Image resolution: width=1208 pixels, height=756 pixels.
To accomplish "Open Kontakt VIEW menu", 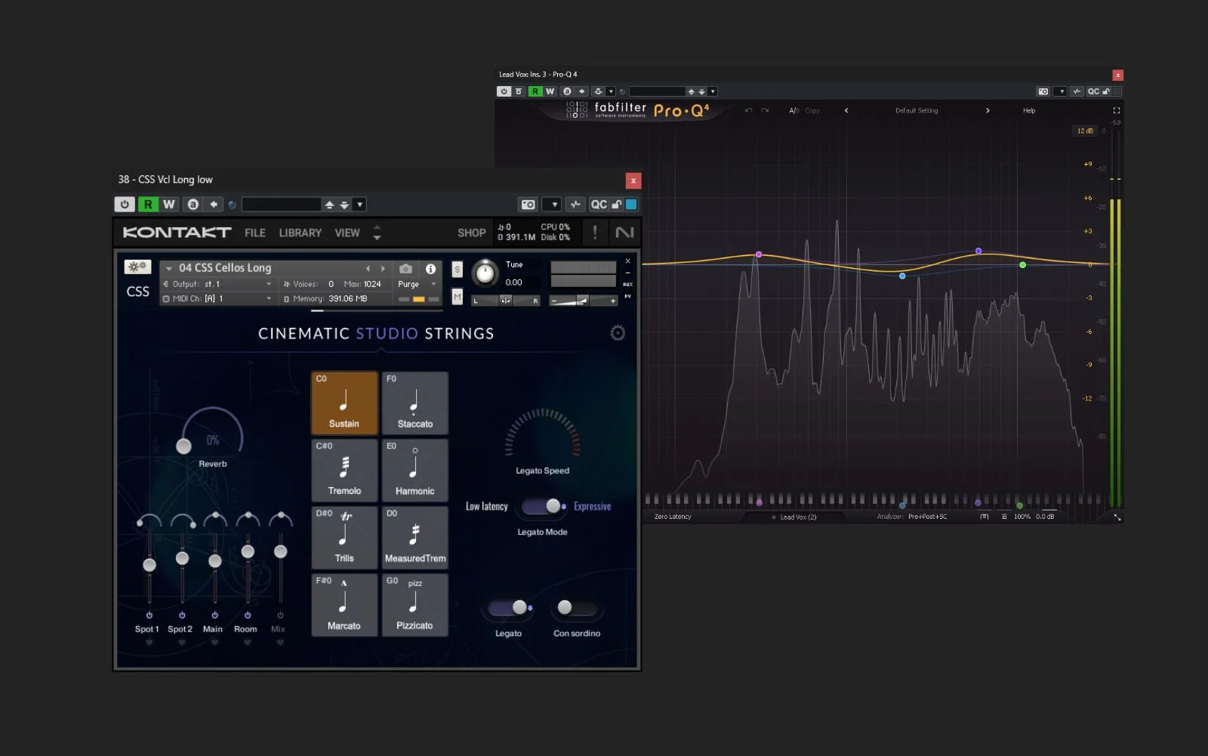I will 347,233.
